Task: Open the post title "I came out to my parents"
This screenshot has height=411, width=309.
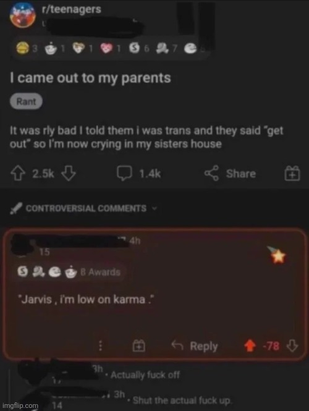Action: pyautogui.click(x=90, y=78)
